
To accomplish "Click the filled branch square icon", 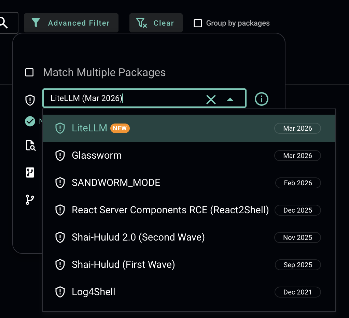I will tap(30, 173).
